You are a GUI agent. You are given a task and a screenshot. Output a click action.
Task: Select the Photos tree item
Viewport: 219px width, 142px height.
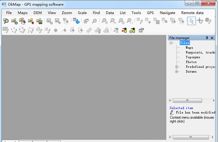pos(191,62)
